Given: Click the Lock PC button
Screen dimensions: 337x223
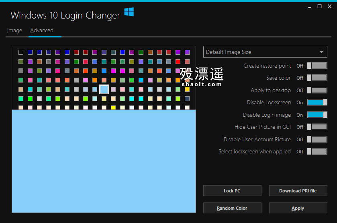Looking at the screenshot, I should 232,191.
